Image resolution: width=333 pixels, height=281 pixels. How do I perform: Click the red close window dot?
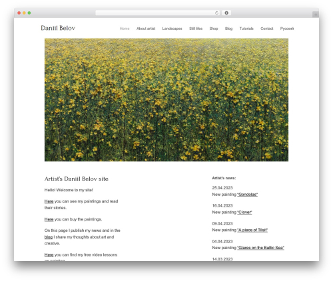tap(19, 13)
